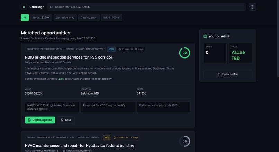Save the NBIS bridge inspection opportunity
Viewport: 279px width, 152px height.
[66, 120]
